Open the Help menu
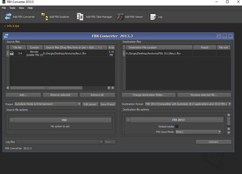The height and width of the screenshot is (174, 242). coord(30,8)
